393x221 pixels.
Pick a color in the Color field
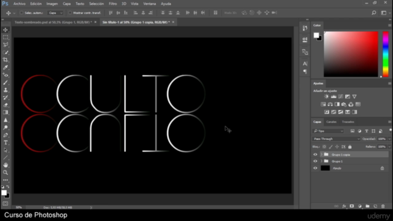click(351, 54)
